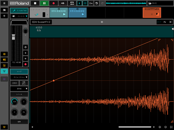Add a new track with the plus icon

(4, 16)
